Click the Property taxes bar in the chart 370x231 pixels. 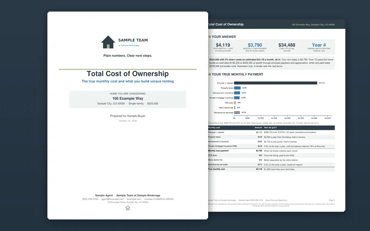[x=237, y=88]
